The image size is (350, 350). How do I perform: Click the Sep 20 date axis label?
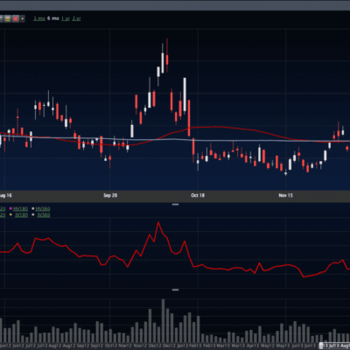point(110,195)
